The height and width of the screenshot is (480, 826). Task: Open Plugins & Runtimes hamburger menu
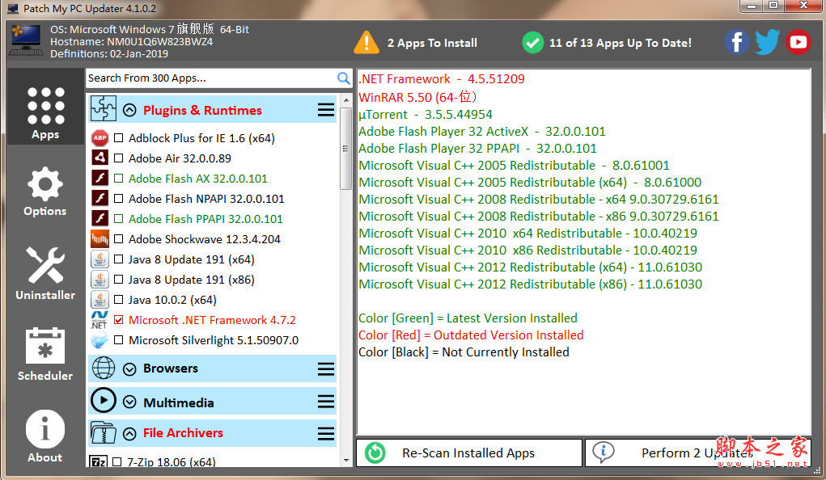326,109
